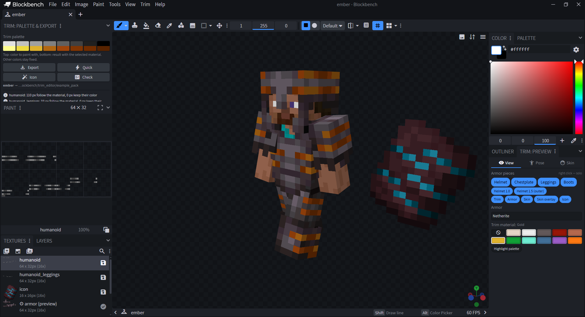Screen dimensions: 585x317
Task: Click the Highlight palette button
Action: coord(506,249)
